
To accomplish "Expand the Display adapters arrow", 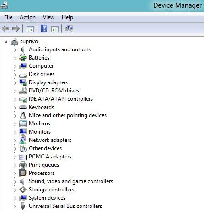I will (x=15, y=83).
